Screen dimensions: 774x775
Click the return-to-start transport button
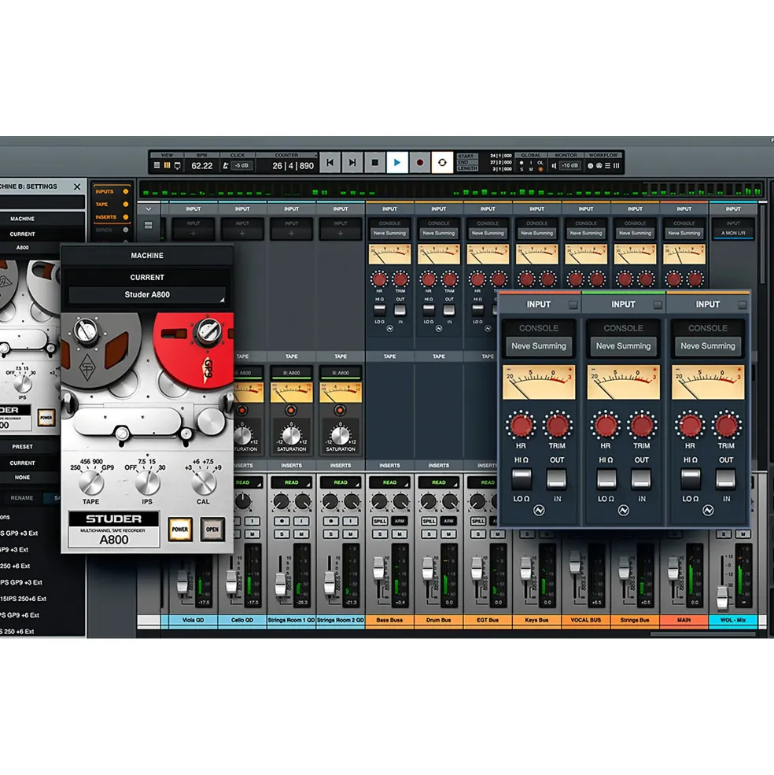(x=330, y=163)
